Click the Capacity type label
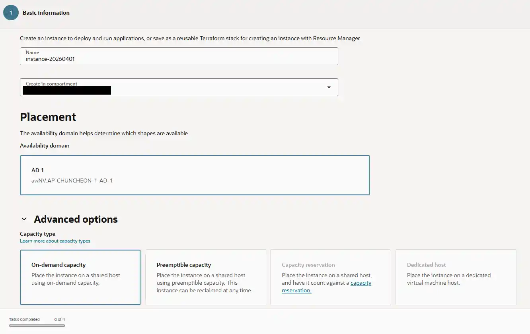This screenshot has height=334, width=530. (x=37, y=234)
